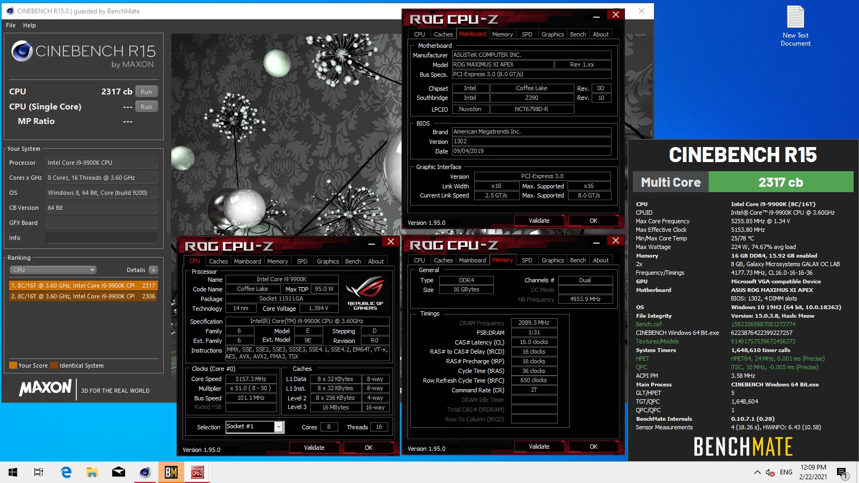Click the Core Speed value 5157.3 MHz

pos(251,379)
